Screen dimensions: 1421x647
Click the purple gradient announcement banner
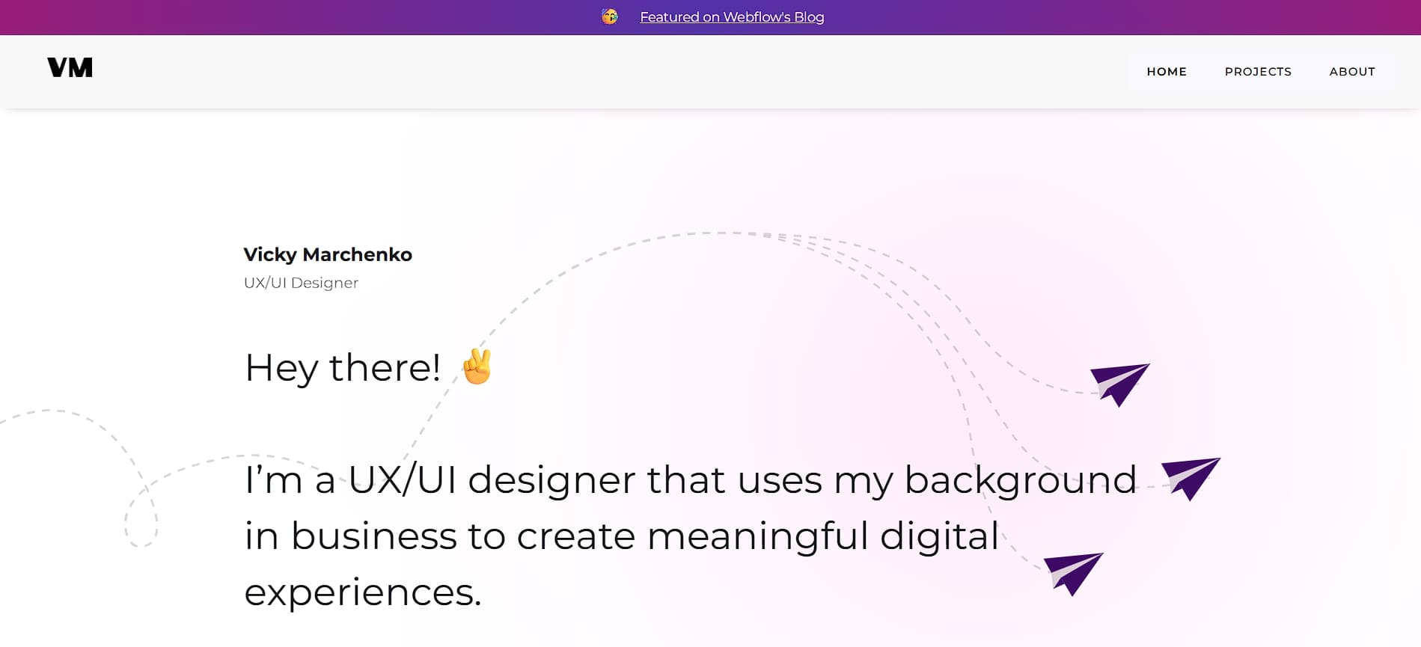[x=299, y=17]
